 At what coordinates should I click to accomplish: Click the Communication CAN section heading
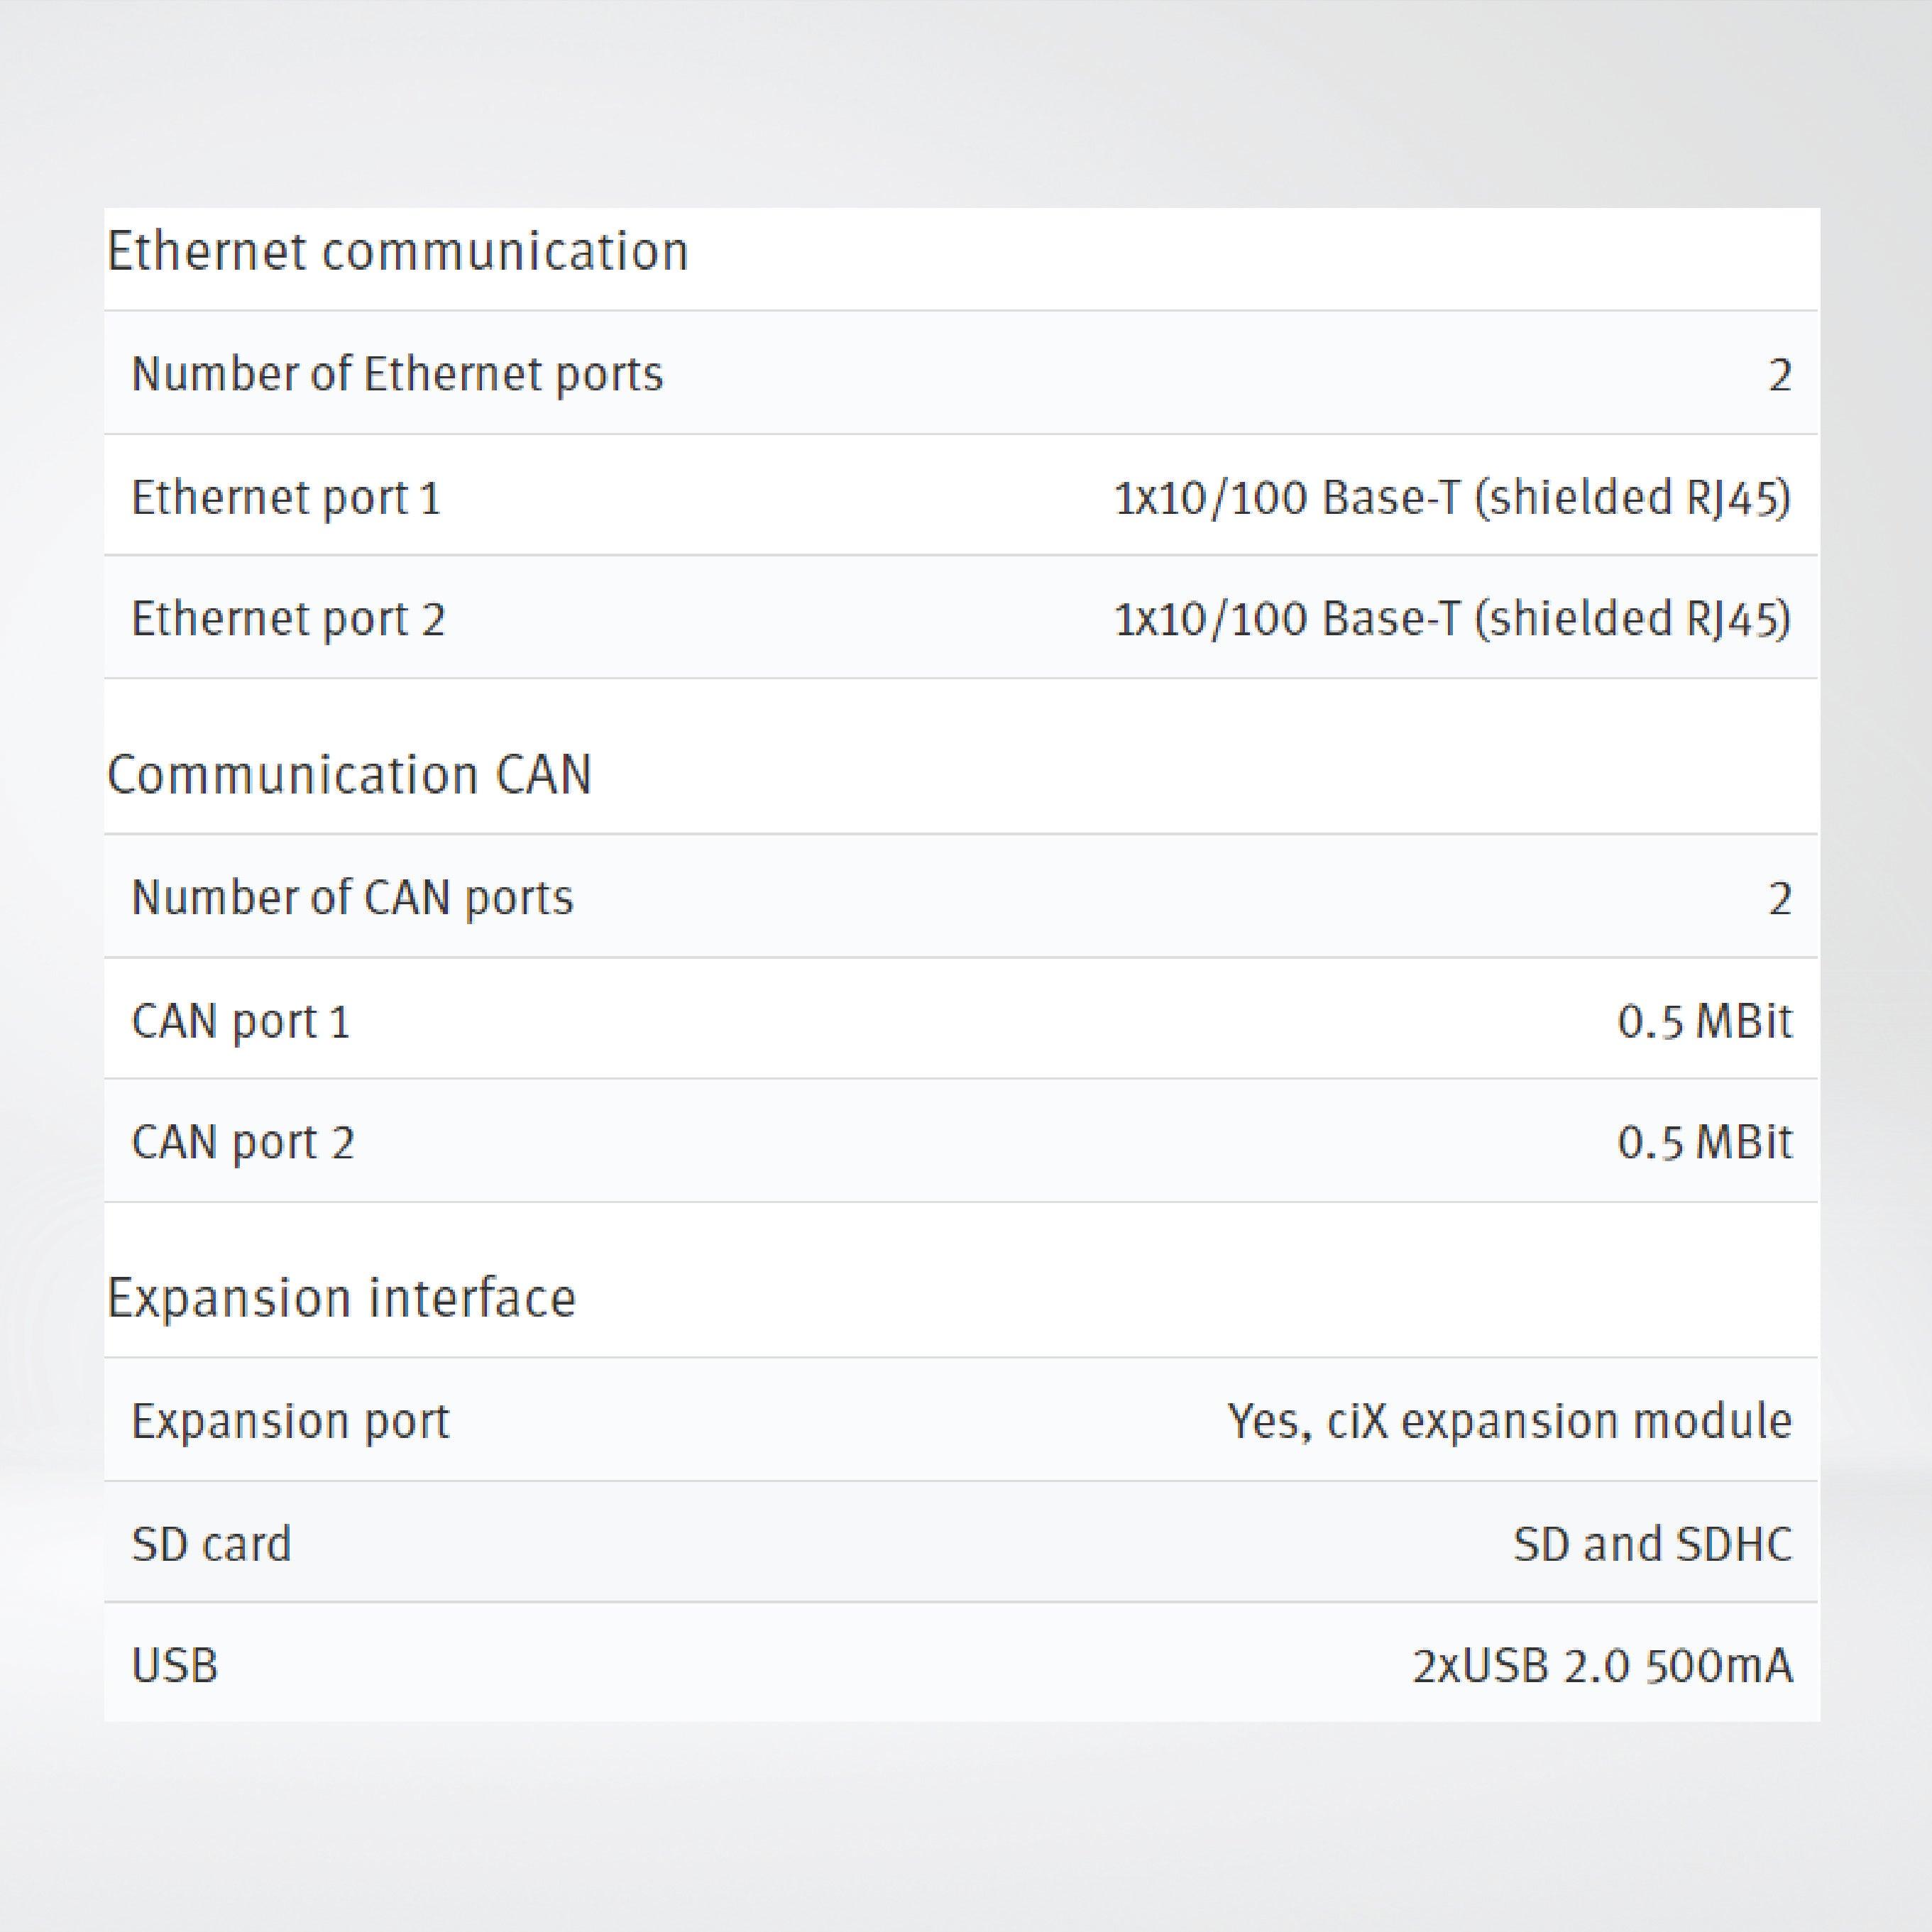(x=350, y=775)
